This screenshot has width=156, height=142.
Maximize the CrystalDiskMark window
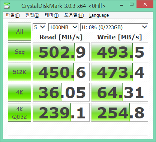(x=132, y=4)
